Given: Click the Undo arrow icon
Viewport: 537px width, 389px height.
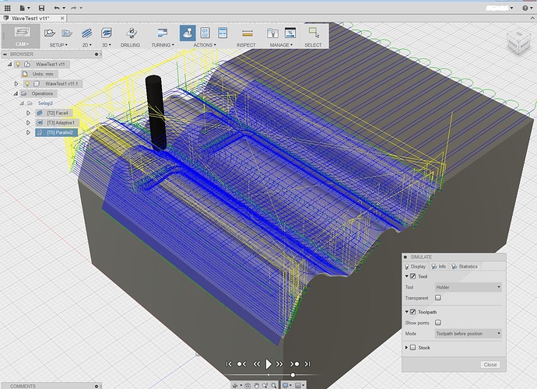Looking at the screenshot, I should [x=57, y=8].
